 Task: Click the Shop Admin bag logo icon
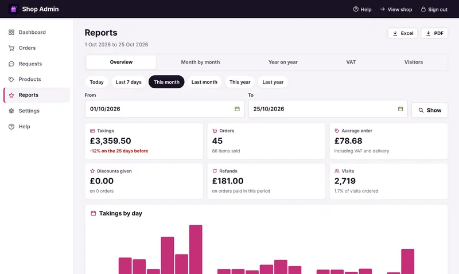tap(13, 9)
